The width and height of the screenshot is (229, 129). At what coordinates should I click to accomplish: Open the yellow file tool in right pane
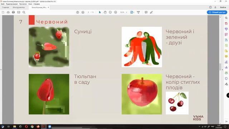coord(226,51)
